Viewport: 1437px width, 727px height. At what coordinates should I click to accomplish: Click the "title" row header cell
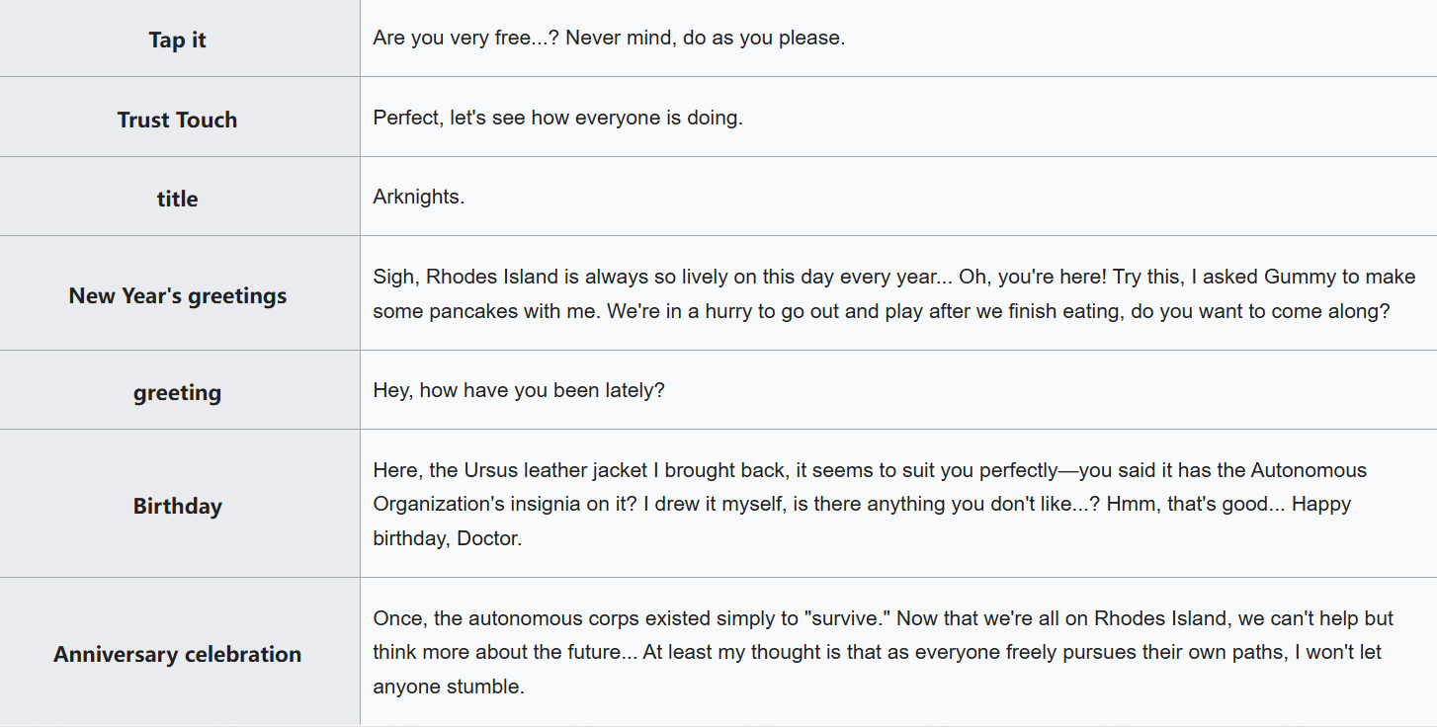[x=178, y=200]
